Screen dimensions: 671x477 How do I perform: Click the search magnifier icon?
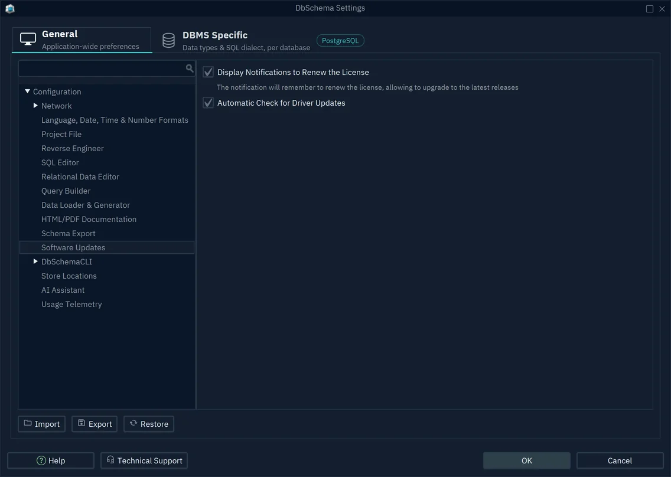(x=190, y=68)
